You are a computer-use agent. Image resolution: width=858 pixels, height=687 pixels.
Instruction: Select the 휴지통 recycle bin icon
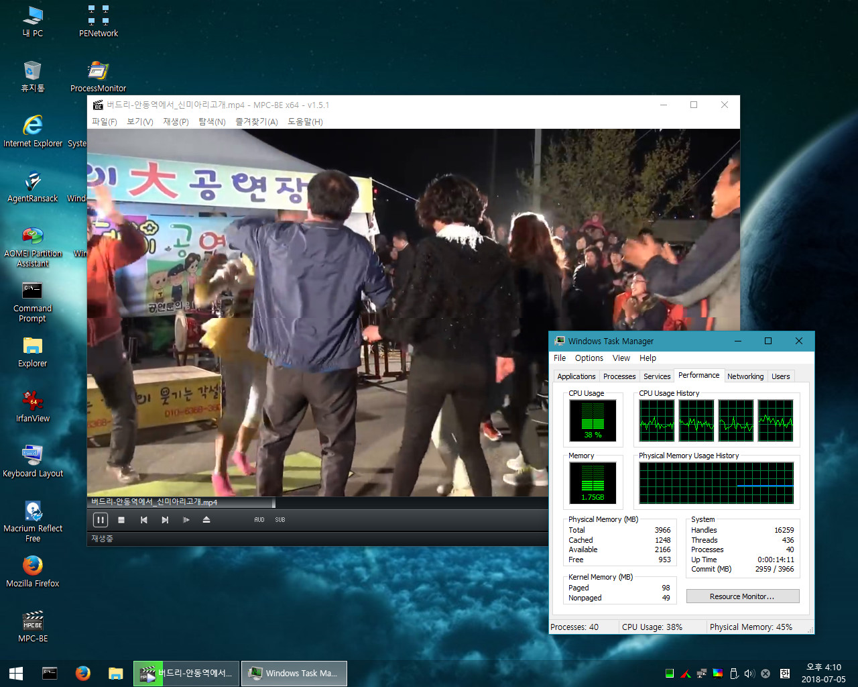point(32,76)
